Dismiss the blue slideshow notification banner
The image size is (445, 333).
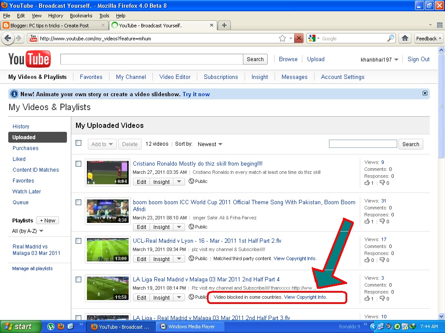pyautogui.click(x=425, y=93)
